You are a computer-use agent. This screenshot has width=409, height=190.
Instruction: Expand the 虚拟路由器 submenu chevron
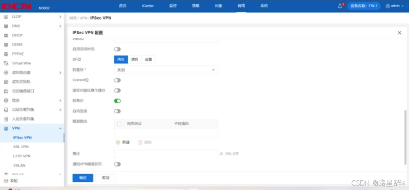pyautogui.click(x=60, y=73)
